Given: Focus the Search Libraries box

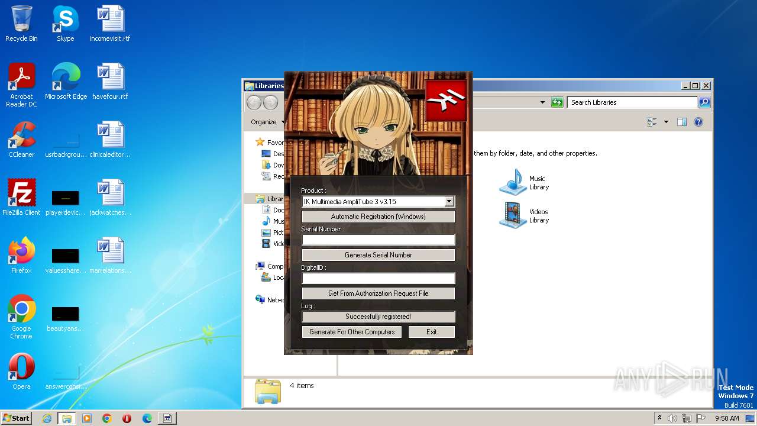Looking at the screenshot, I should (x=632, y=102).
